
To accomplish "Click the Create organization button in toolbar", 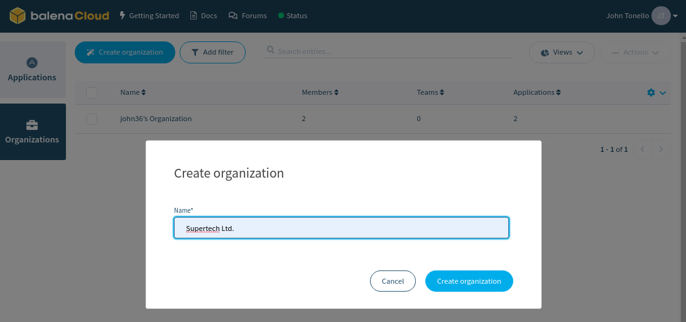I will [125, 53].
